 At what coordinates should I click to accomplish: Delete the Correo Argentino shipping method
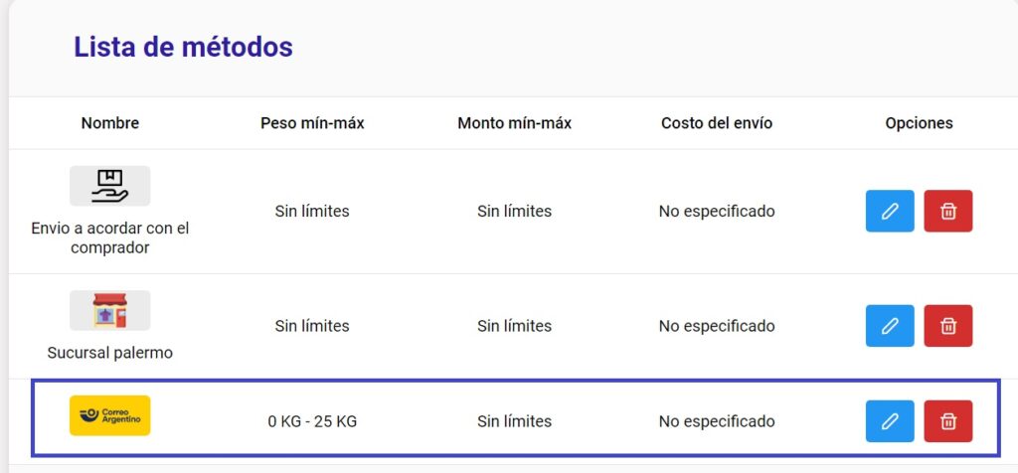[947, 421]
